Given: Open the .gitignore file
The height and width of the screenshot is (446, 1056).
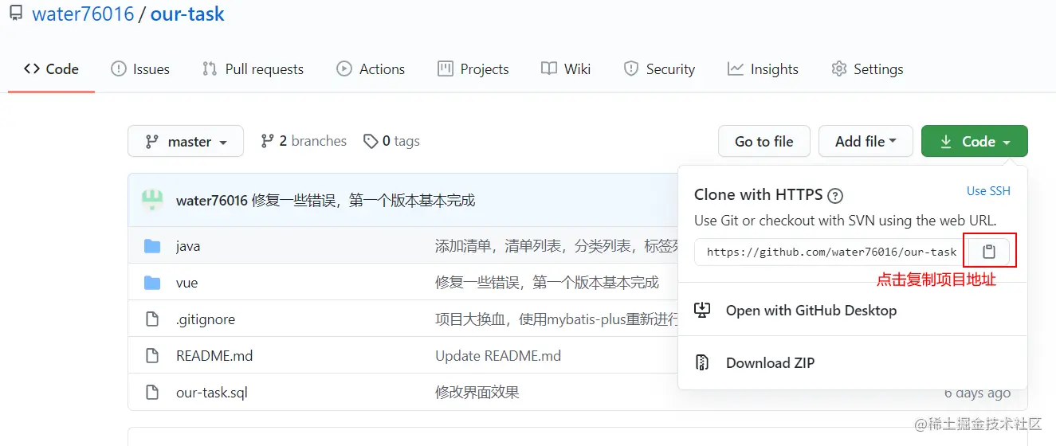Looking at the screenshot, I should click(206, 319).
